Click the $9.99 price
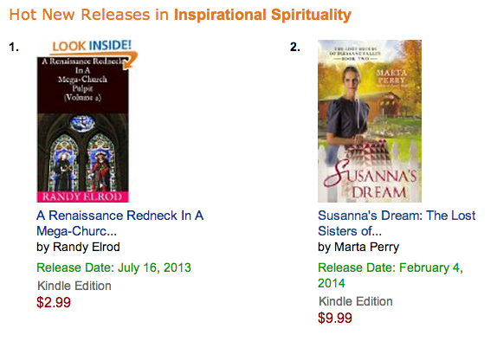The width and height of the screenshot is (497, 348). [335, 318]
